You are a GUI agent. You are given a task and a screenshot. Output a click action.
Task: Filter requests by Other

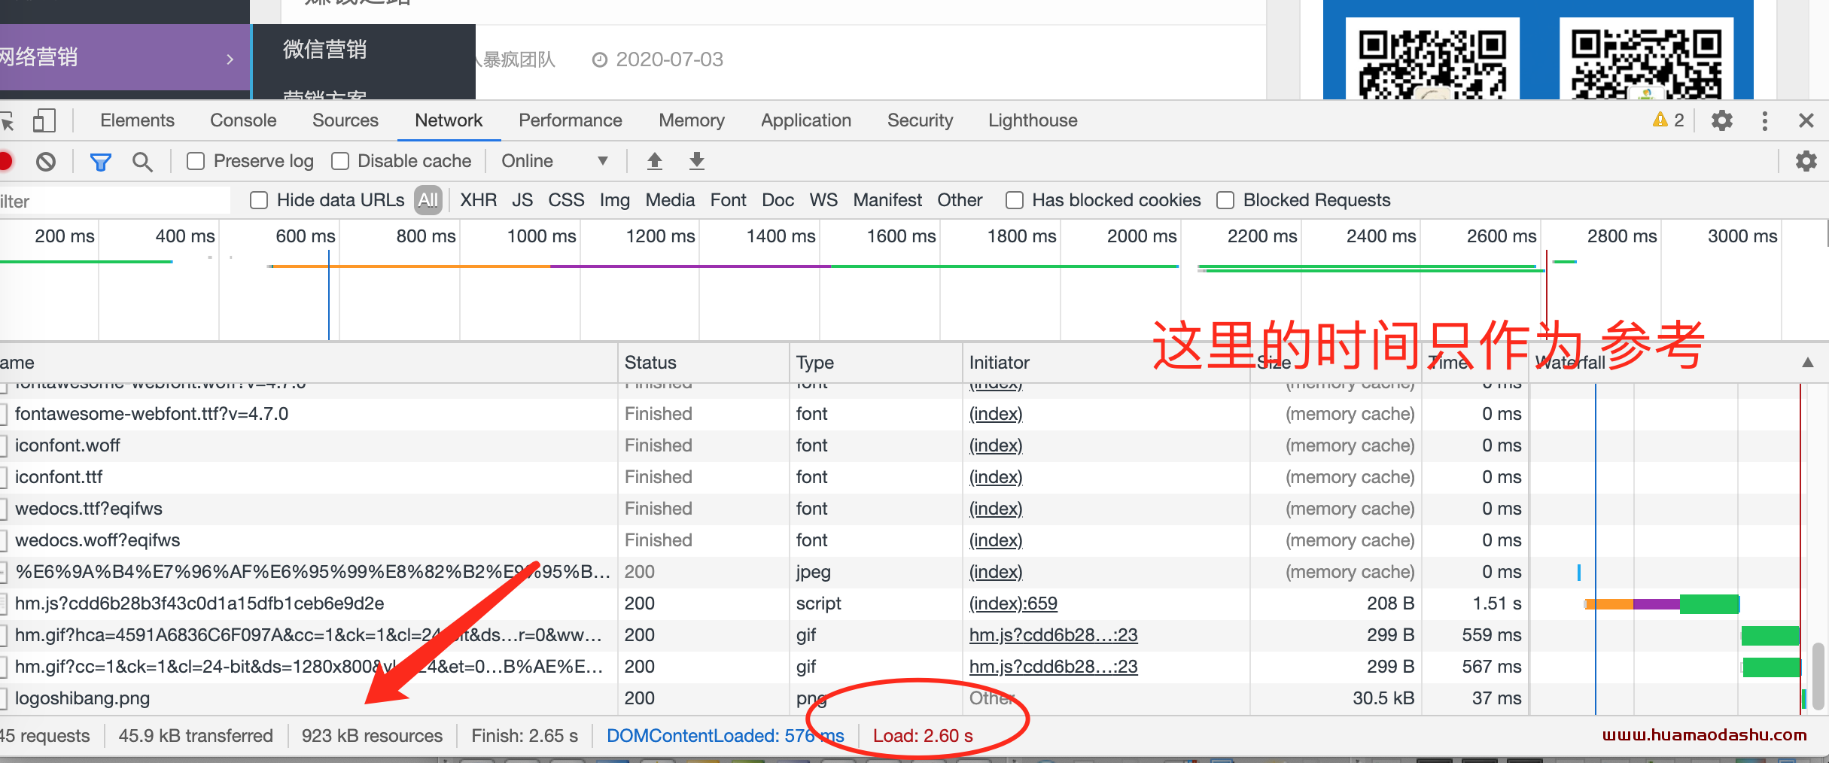click(x=960, y=200)
